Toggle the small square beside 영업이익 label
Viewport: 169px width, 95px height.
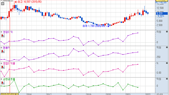click(1, 32)
